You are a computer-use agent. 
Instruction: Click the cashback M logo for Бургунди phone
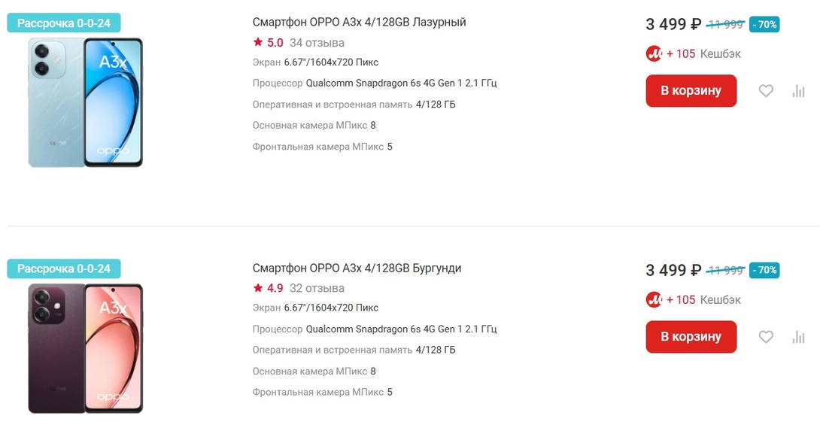[654, 299]
